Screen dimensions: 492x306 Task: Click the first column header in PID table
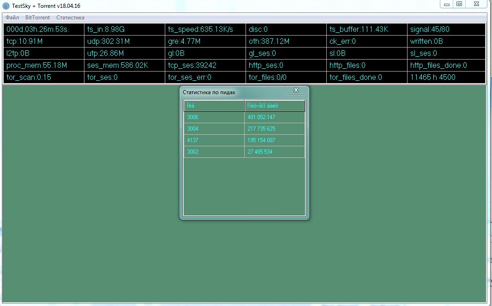point(214,106)
